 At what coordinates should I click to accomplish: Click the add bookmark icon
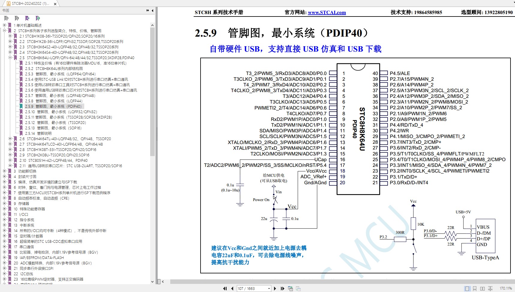17,18
